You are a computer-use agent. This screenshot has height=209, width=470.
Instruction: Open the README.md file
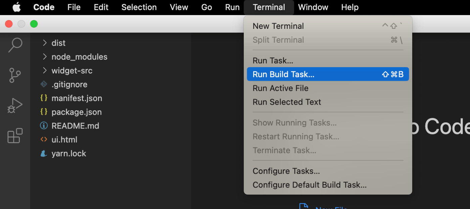[x=75, y=126]
